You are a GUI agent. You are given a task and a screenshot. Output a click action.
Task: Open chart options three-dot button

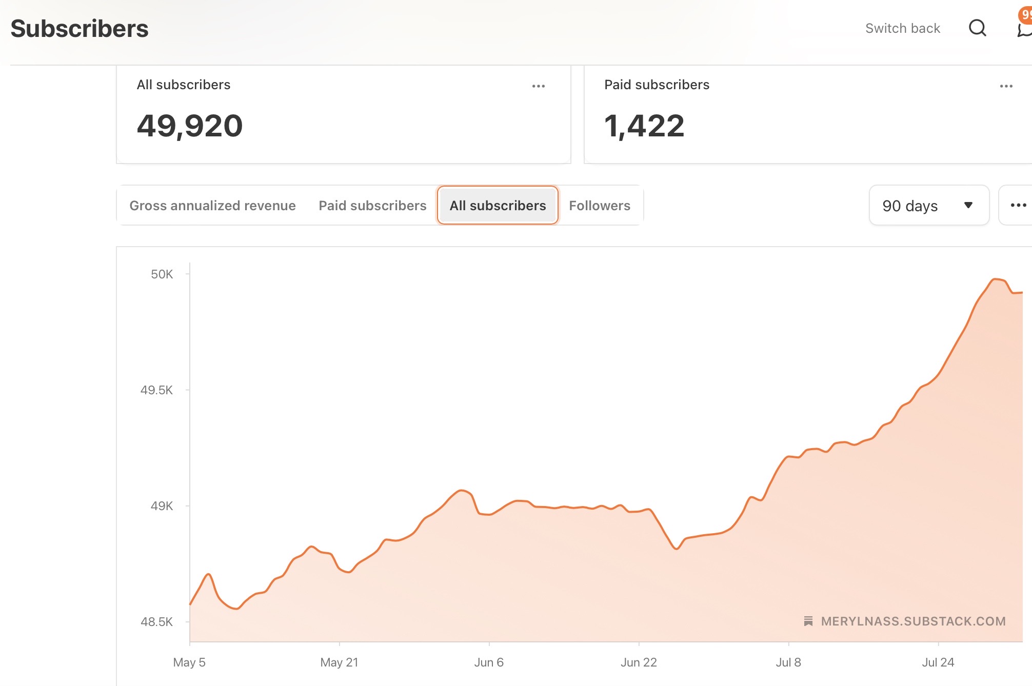tap(1018, 205)
